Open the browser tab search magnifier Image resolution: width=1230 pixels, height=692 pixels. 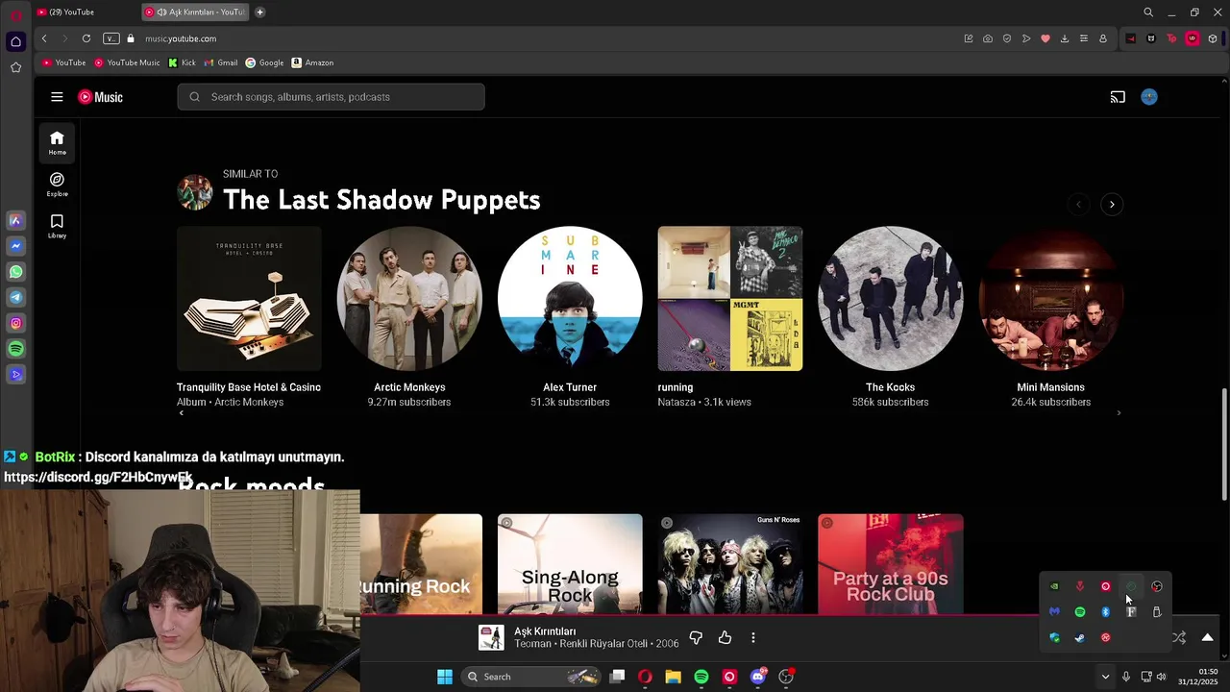(1148, 12)
